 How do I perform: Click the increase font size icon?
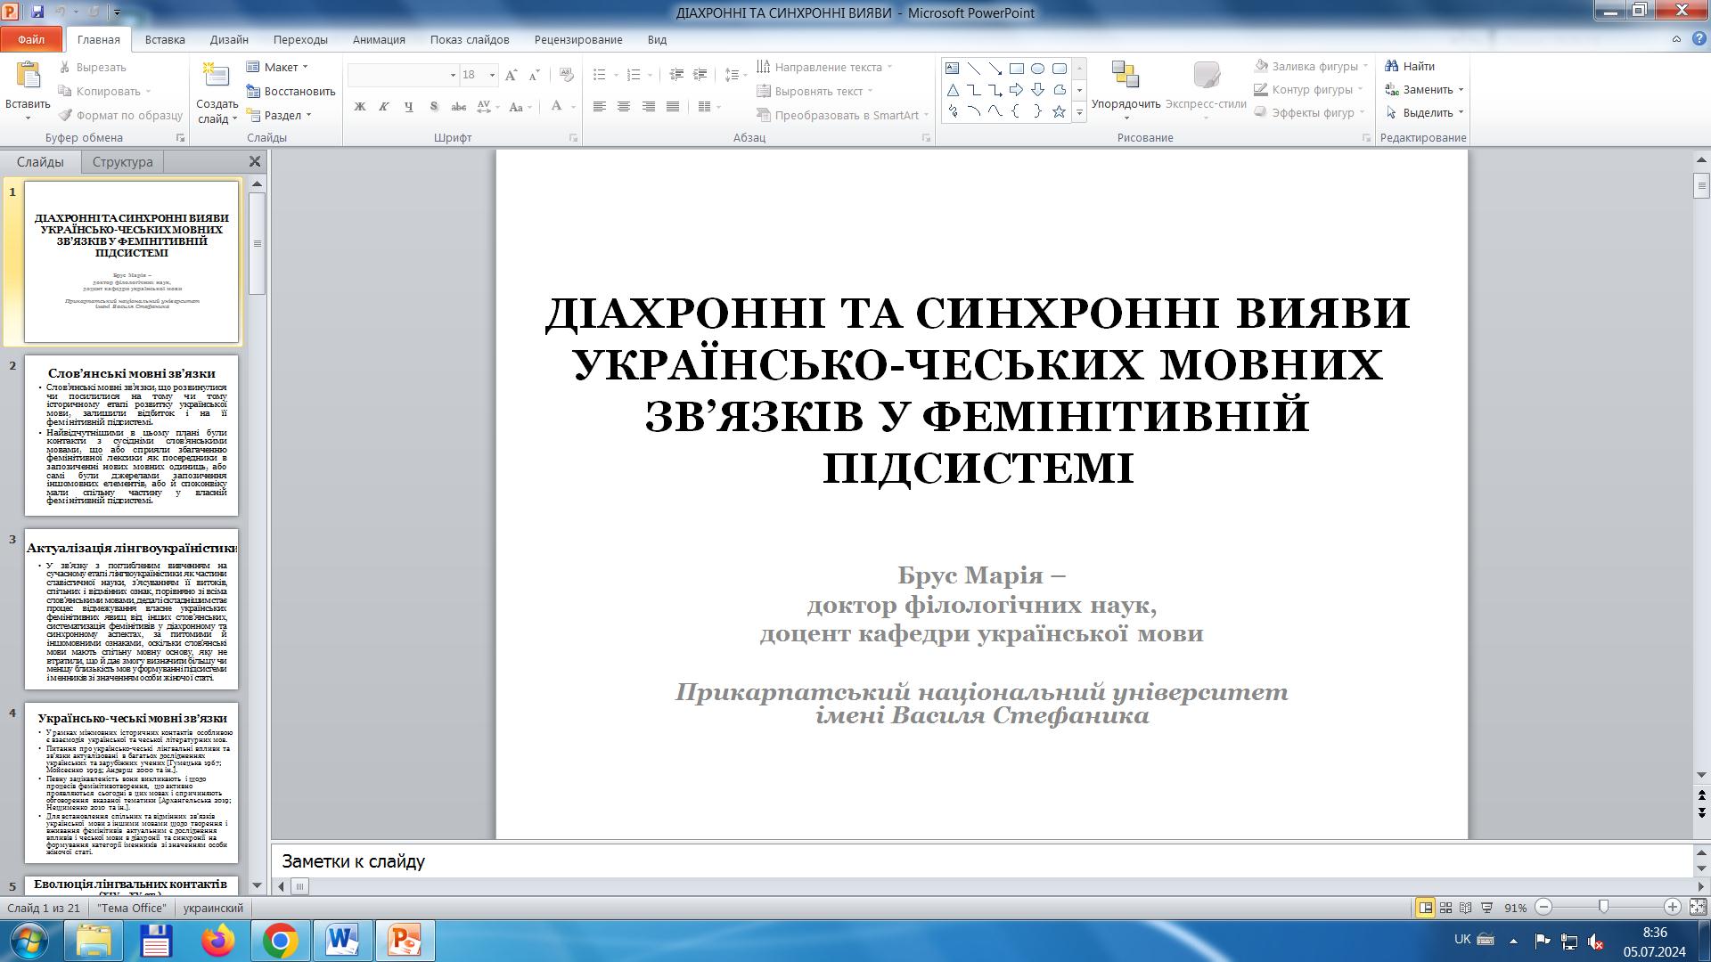tap(511, 76)
